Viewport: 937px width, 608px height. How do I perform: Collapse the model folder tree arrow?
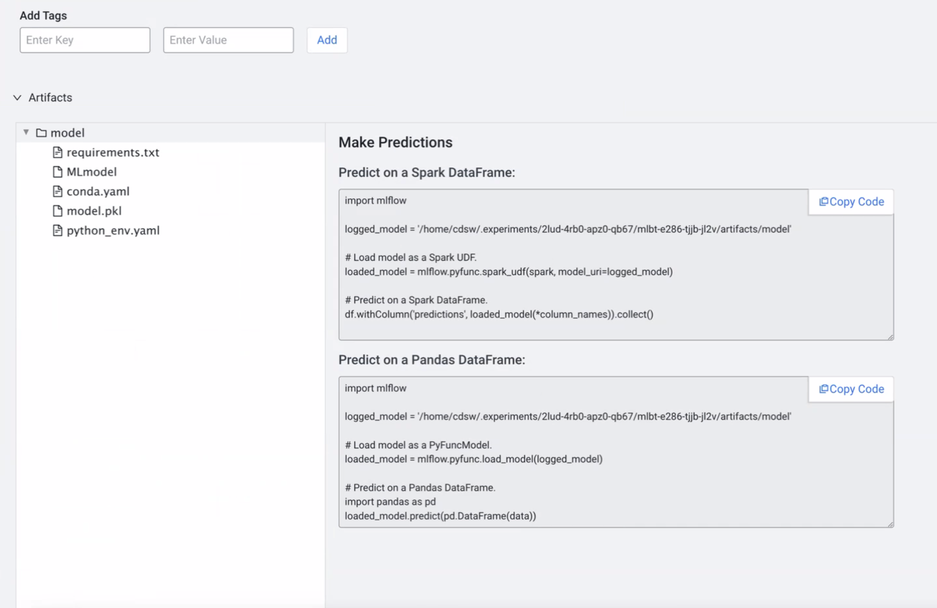(x=26, y=133)
